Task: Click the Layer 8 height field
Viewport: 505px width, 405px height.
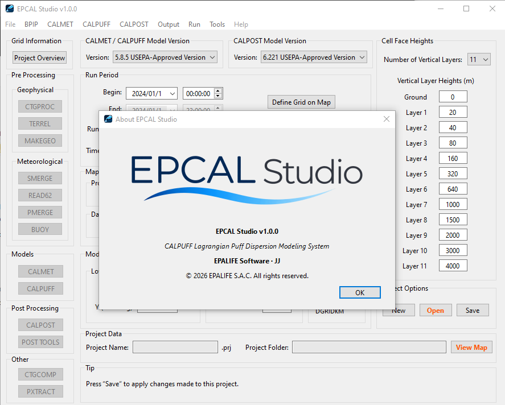Action: 453,220
